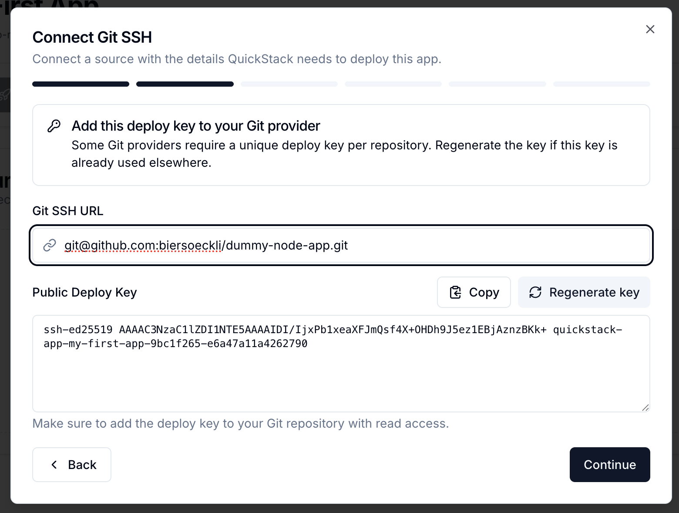Click the key icon in the info box
The height and width of the screenshot is (513, 679).
54,126
